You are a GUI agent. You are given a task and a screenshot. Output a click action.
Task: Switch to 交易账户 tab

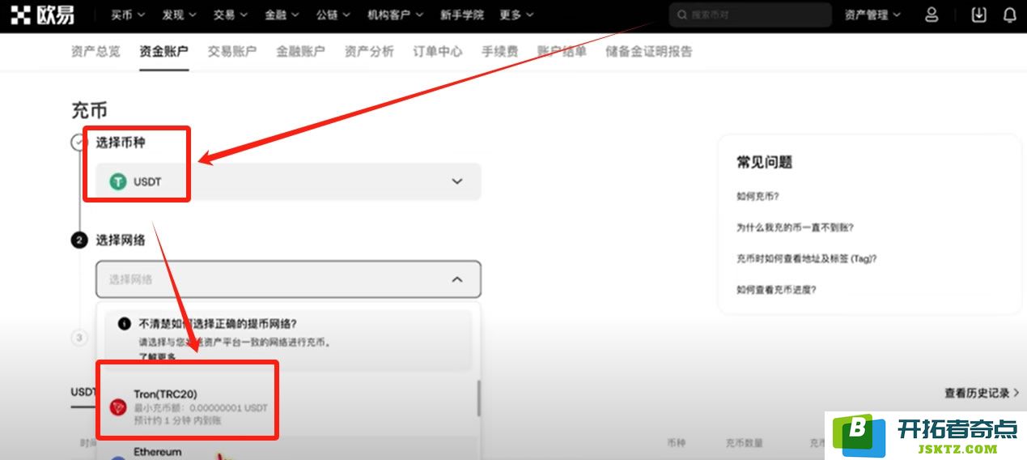pyautogui.click(x=232, y=51)
